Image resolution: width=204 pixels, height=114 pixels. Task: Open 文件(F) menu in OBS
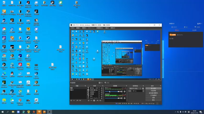point(72,28)
